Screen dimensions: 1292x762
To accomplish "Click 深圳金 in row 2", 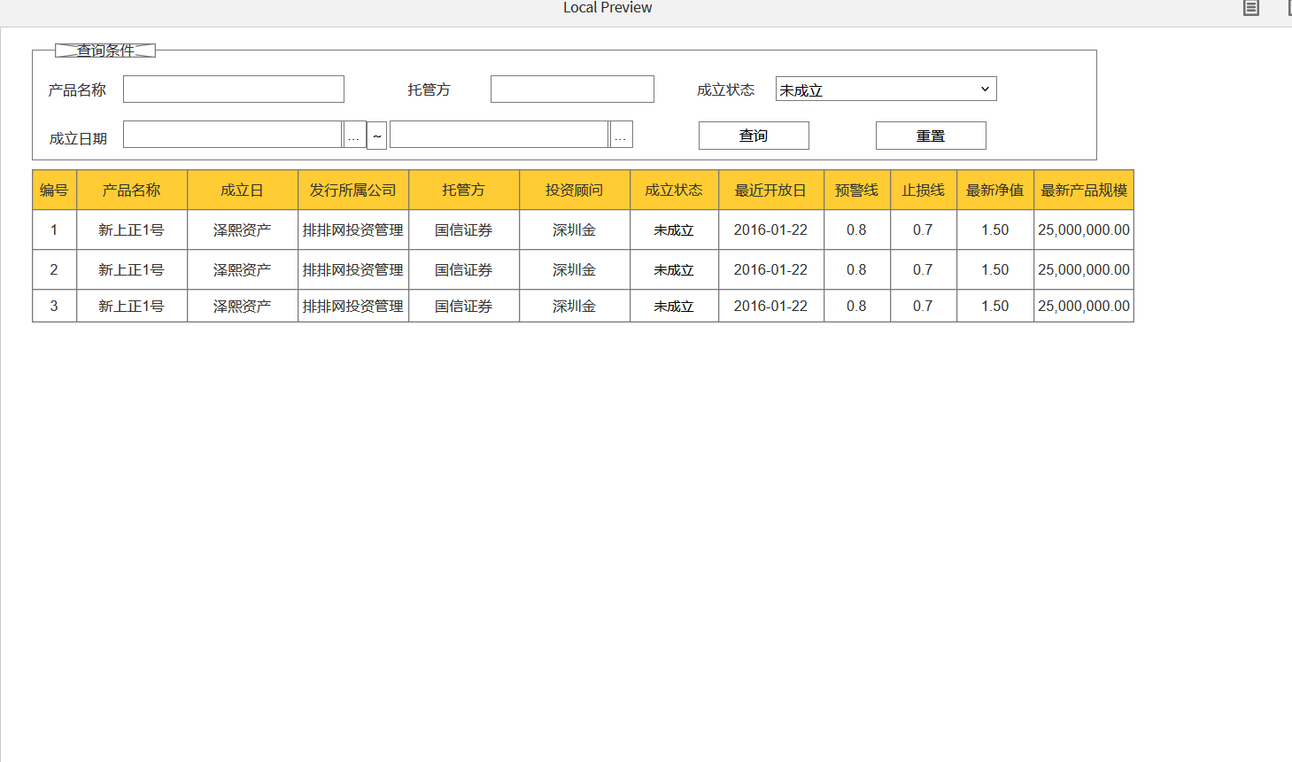I will click(575, 269).
